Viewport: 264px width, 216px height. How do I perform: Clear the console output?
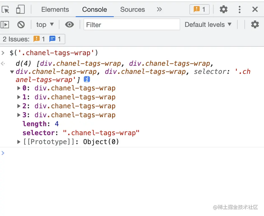[x=21, y=25]
